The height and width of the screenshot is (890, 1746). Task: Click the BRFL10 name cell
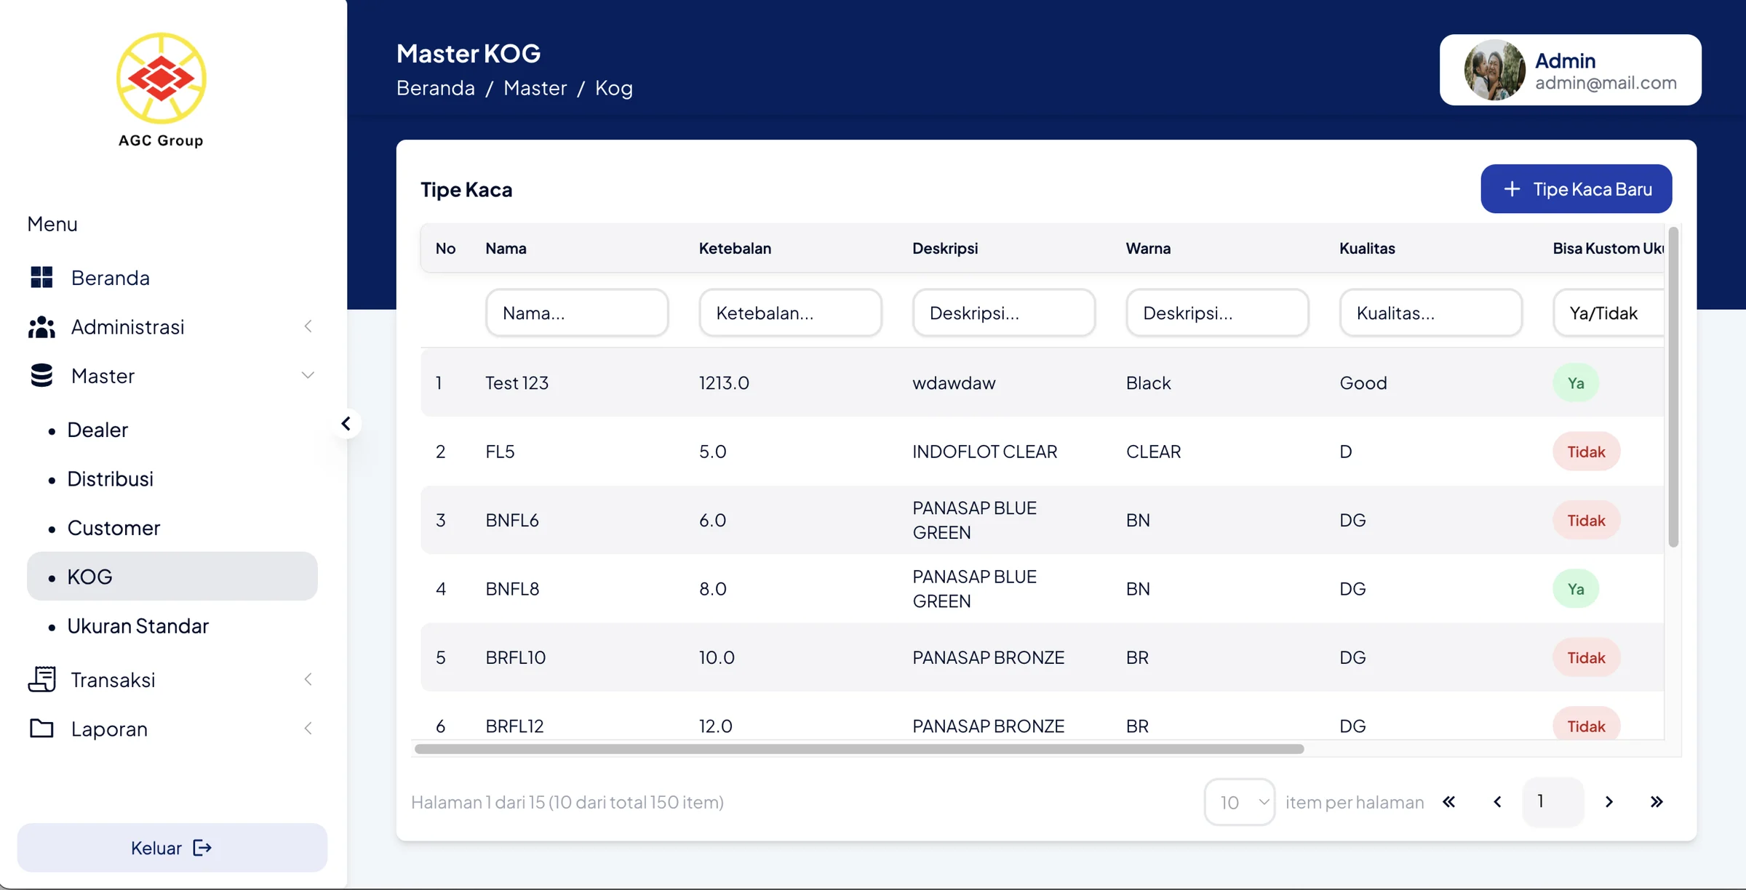515,657
